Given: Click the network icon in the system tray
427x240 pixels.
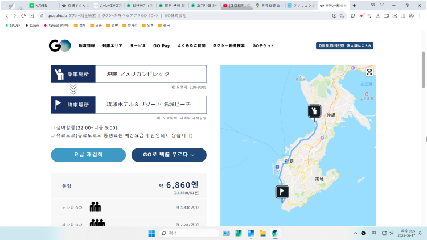Looking at the screenshot, I should [384, 233].
